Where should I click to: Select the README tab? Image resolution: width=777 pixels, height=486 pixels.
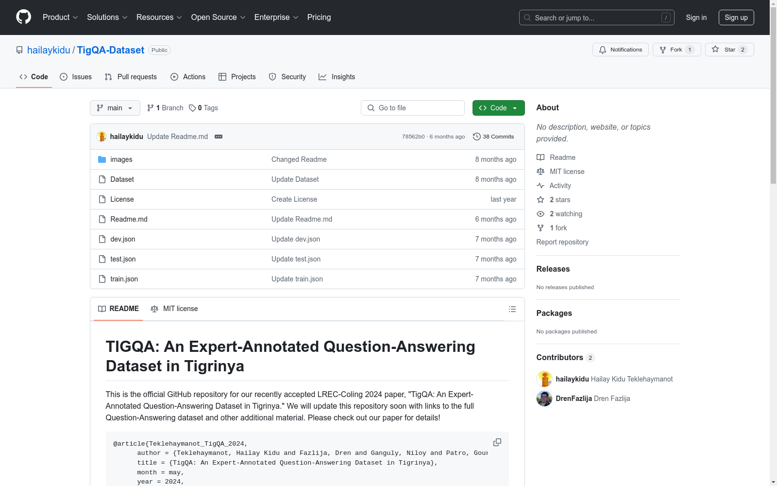coord(118,309)
